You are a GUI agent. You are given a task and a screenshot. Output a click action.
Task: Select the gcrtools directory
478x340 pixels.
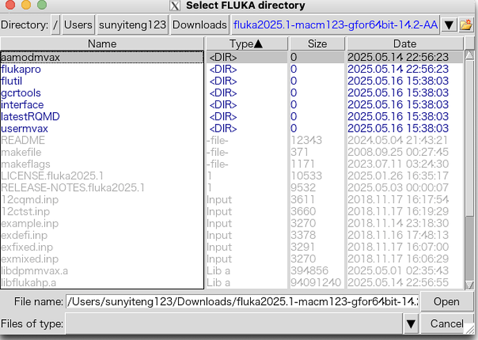[x=21, y=93]
